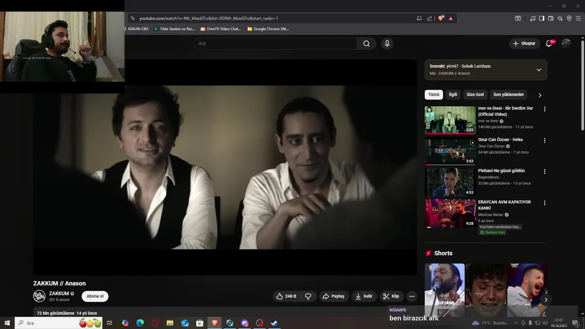This screenshot has width=585, height=329.
Task: Click the Abone ol subscribe button
Action: (95, 296)
